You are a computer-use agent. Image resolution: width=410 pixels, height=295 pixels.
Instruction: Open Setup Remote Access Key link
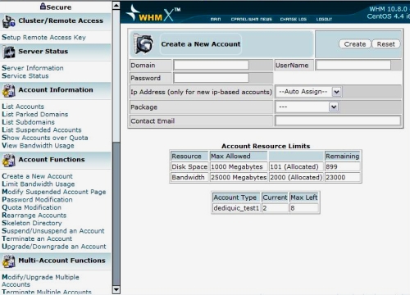point(43,37)
